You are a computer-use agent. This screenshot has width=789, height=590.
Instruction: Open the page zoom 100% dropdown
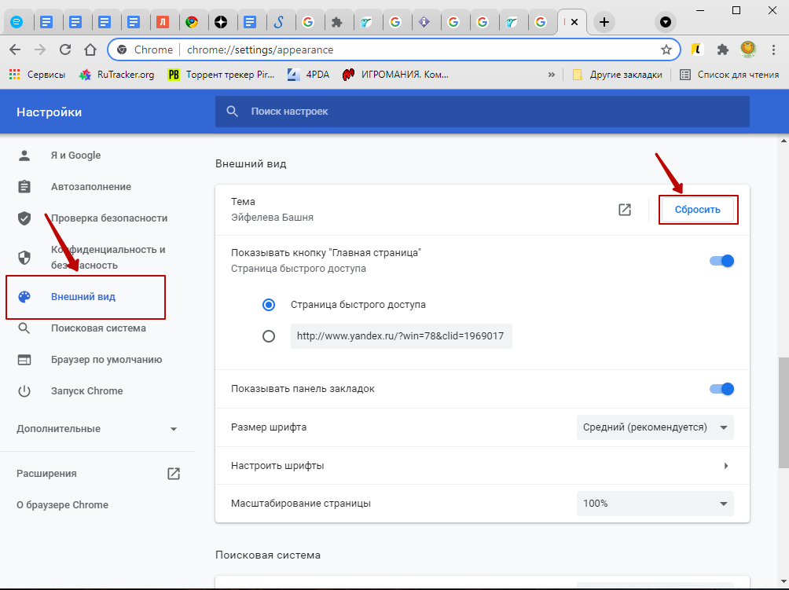coord(655,504)
